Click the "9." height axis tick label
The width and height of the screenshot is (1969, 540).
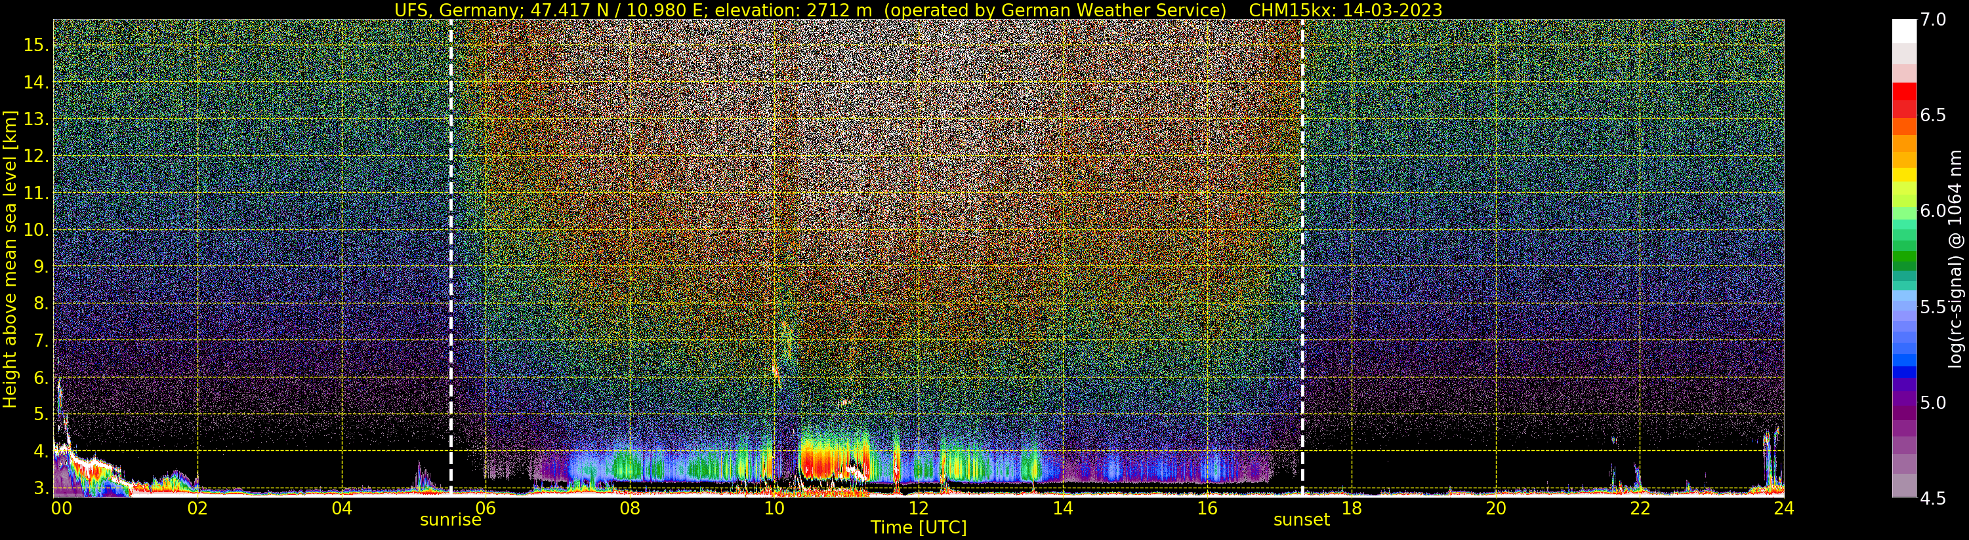pyautogui.click(x=41, y=267)
